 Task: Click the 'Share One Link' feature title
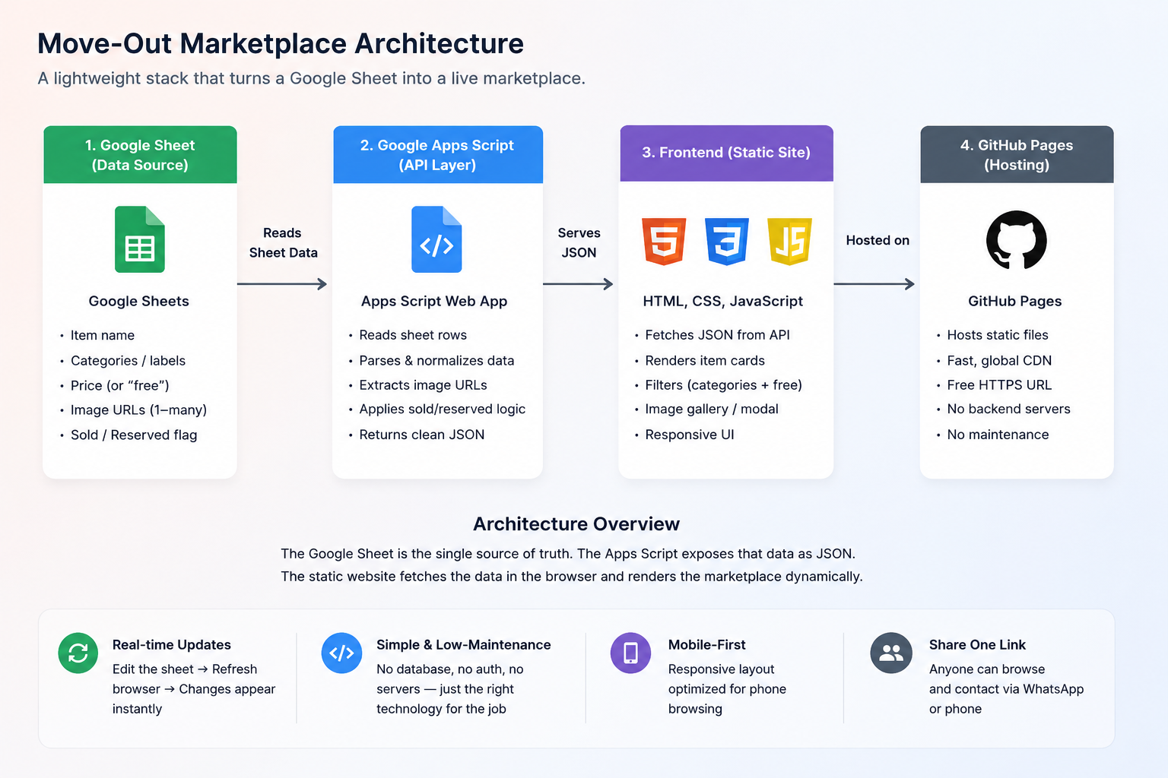click(977, 645)
